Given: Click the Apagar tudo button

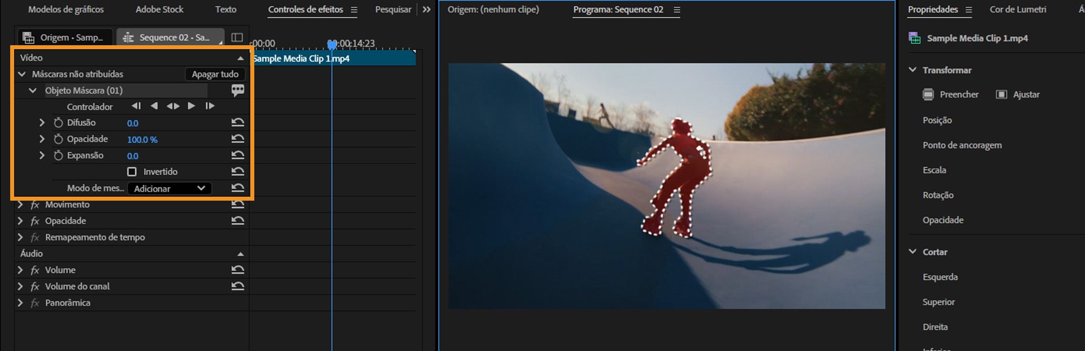Looking at the screenshot, I should [215, 74].
